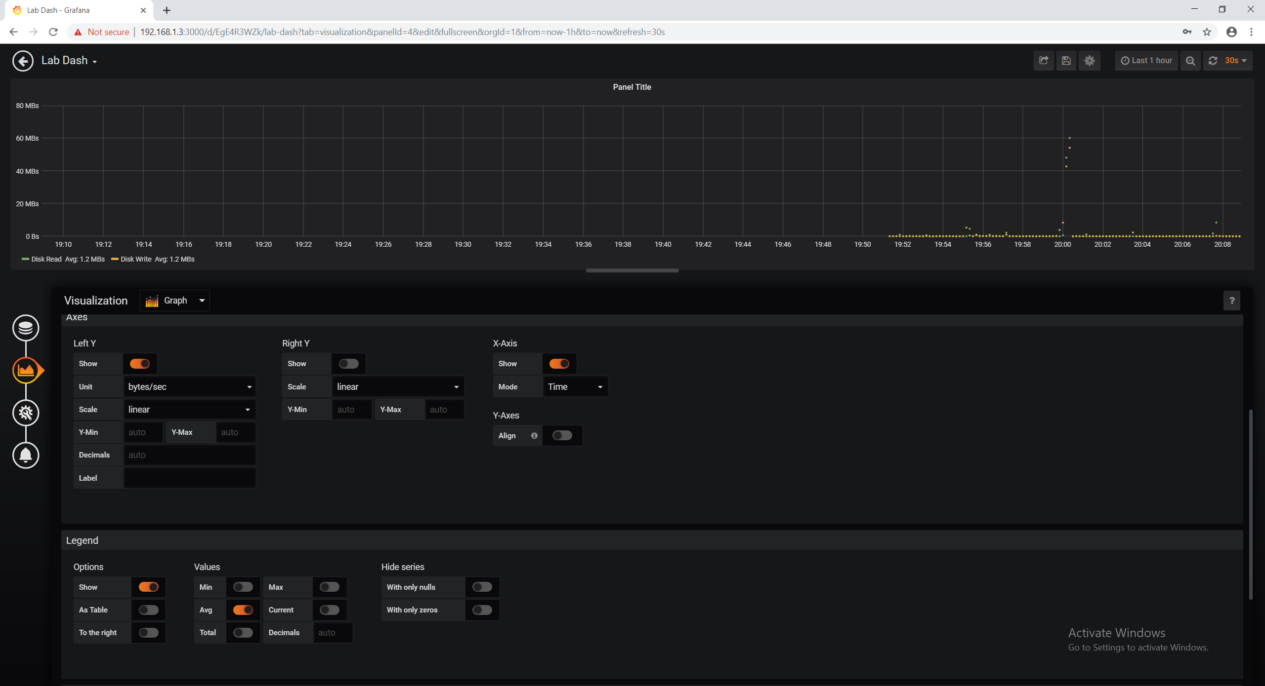Screen dimensions: 1265x686
Task: Open Lab Dash dashboard dropdown
Action: pyautogui.click(x=69, y=61)
